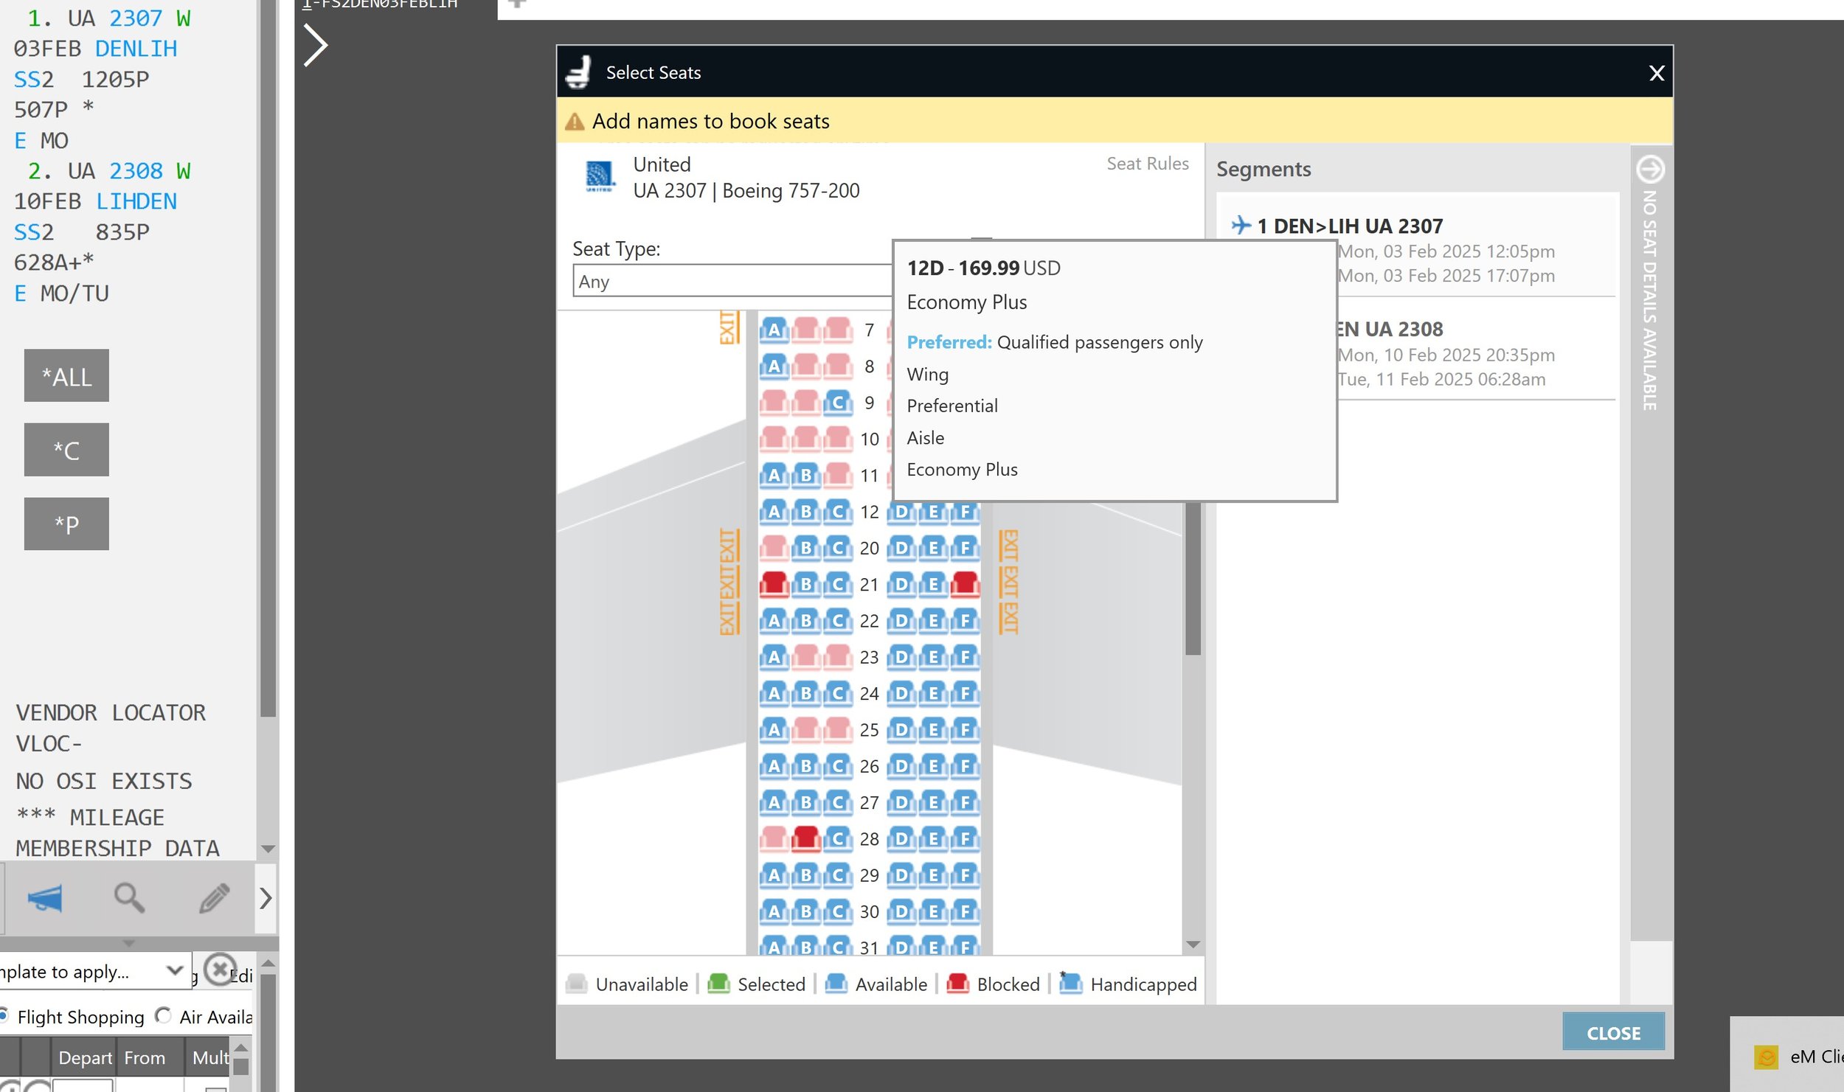This screenshot has width=1844, height=1092.
Task: Click the megaphone announcements icon
Action: coord(45,898)
